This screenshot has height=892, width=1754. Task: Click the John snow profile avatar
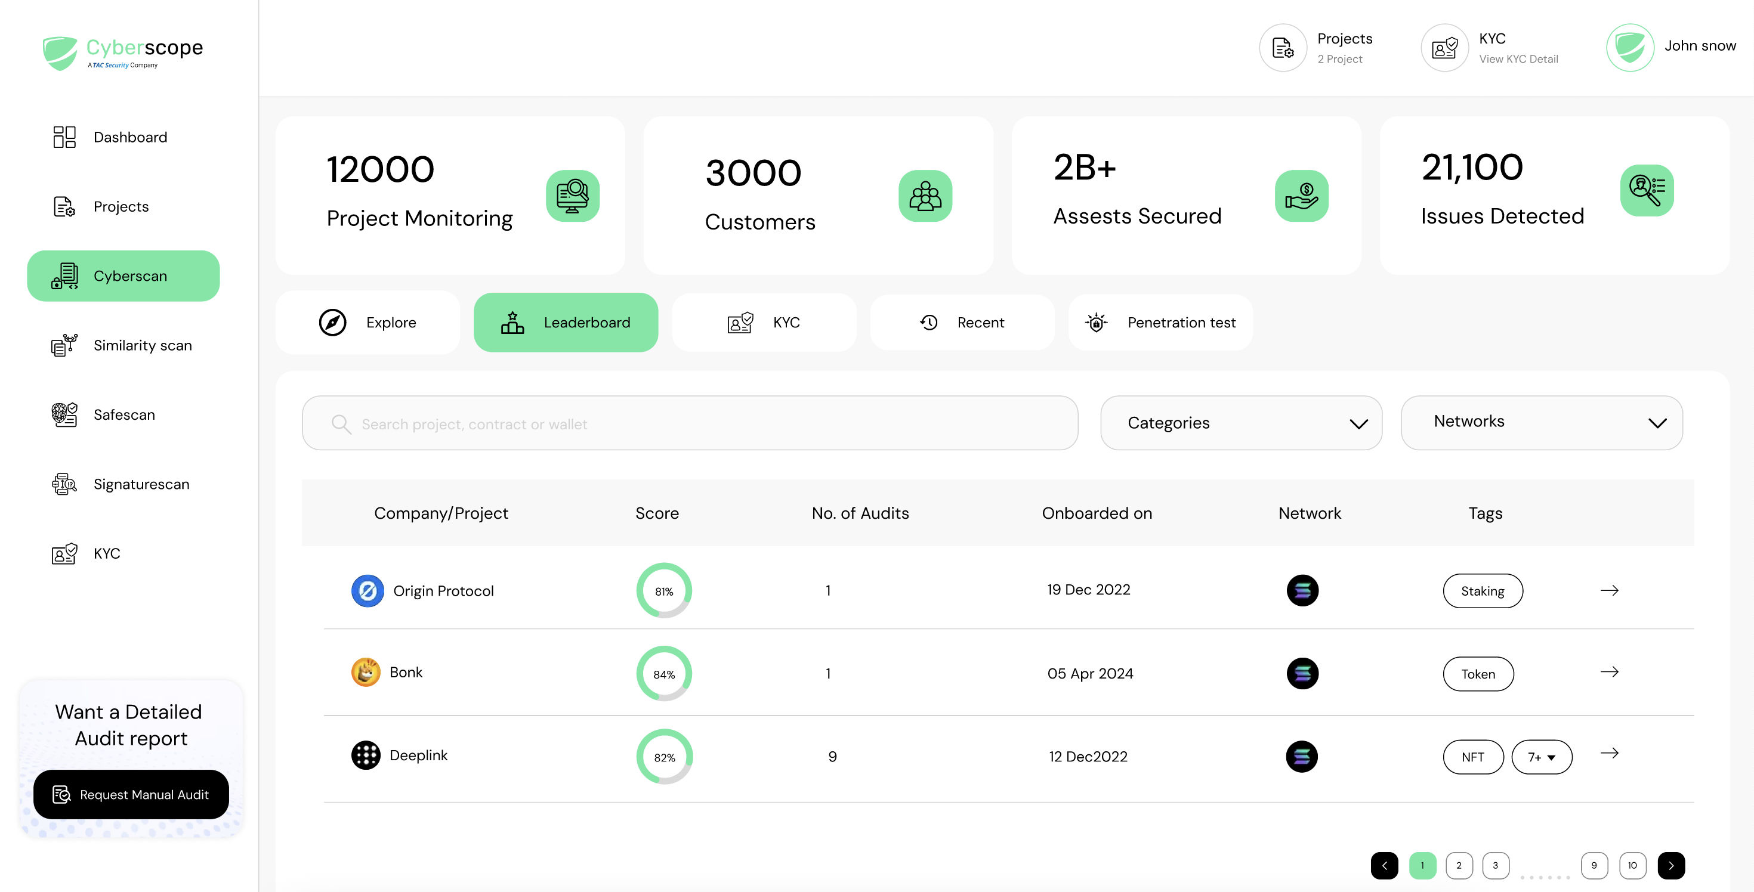1629,47
